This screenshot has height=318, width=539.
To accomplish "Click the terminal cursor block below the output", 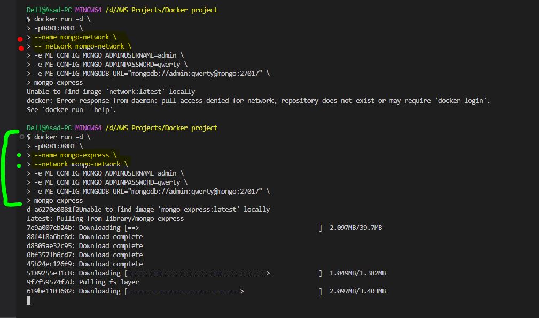I will pyautogui.click(x=28, y=300).
